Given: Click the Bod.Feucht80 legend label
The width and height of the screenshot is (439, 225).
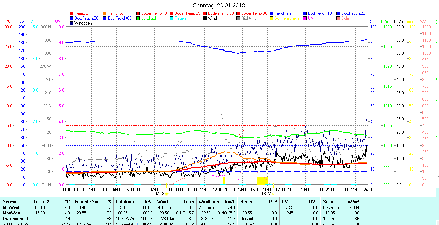Looking at the screenshot, I should [119, 18].
